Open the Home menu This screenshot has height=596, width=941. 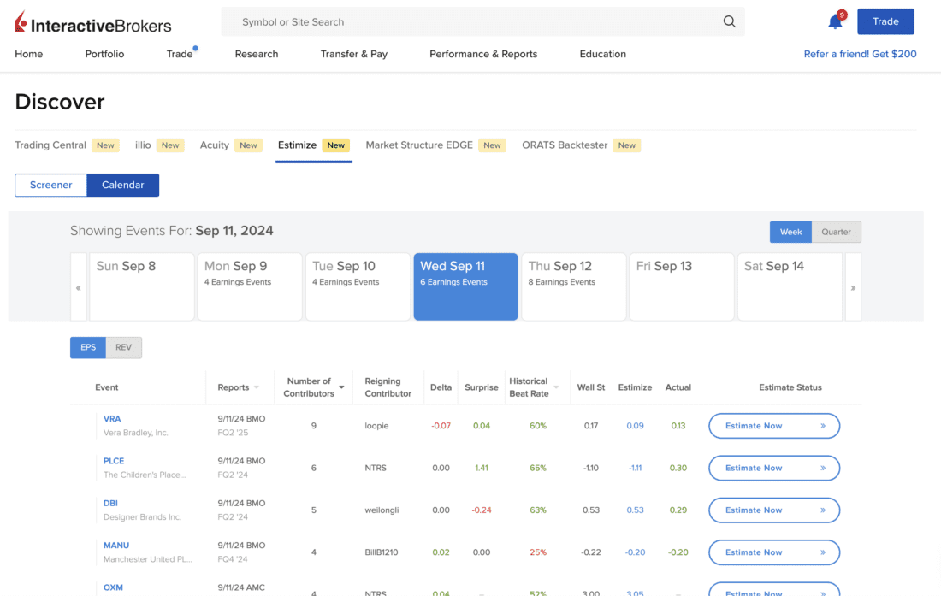pyautogui.click(x=29, y=54)
